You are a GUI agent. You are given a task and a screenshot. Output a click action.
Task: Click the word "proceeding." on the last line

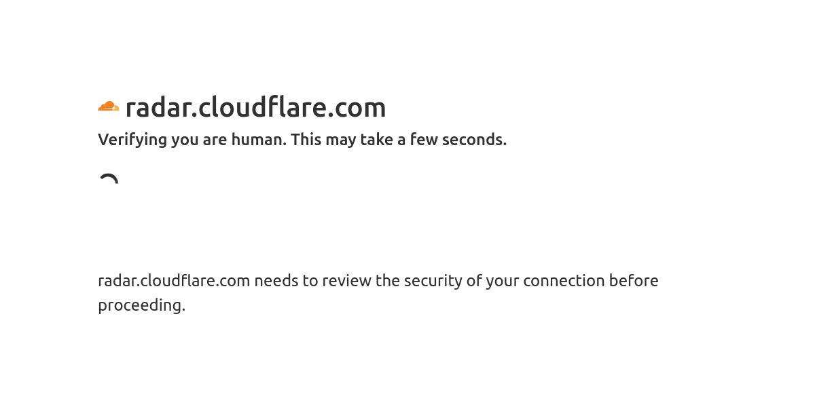[x=141, y=305]
